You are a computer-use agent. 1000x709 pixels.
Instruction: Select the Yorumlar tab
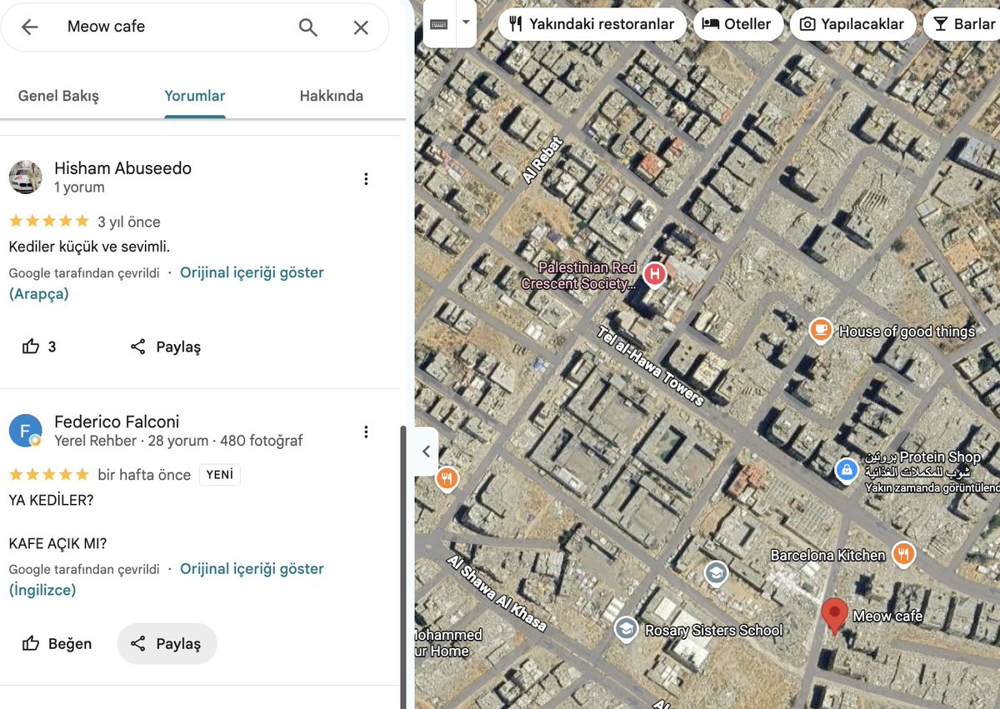click(195, 96)
